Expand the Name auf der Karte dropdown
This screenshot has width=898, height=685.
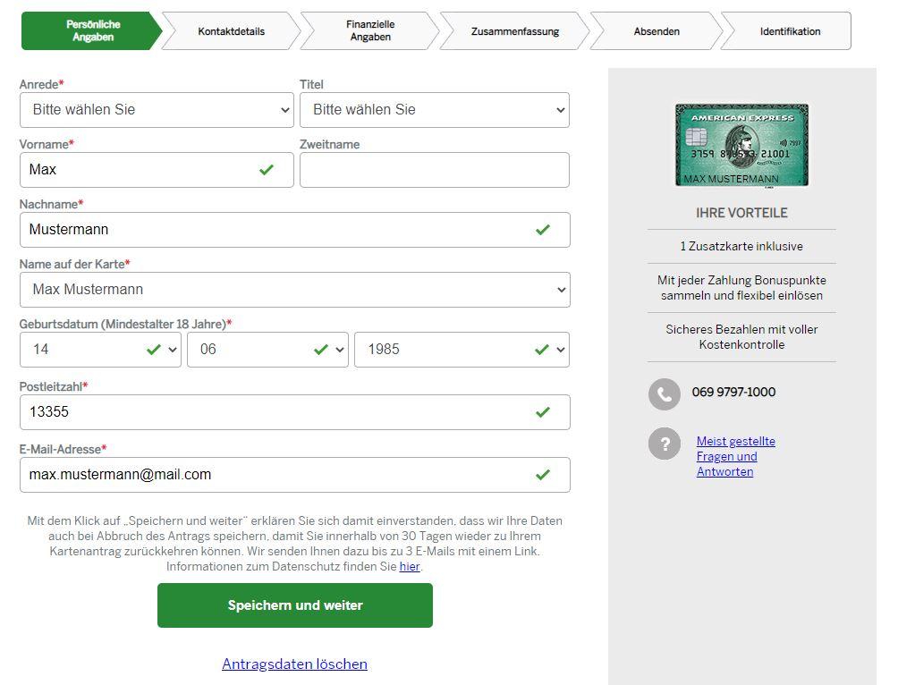coord(295,290)
